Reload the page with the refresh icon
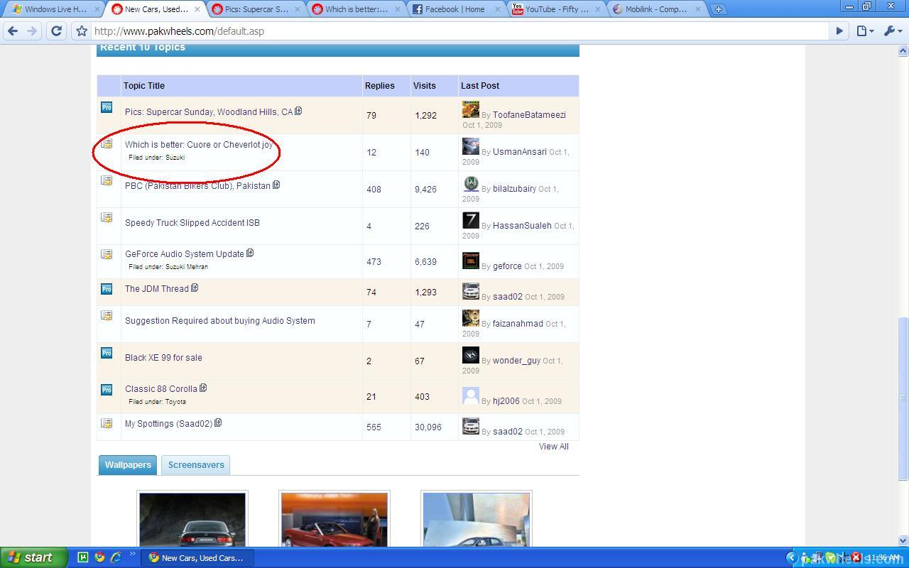Viewport: 909px width, 568px height. click(x=56, y=31)
